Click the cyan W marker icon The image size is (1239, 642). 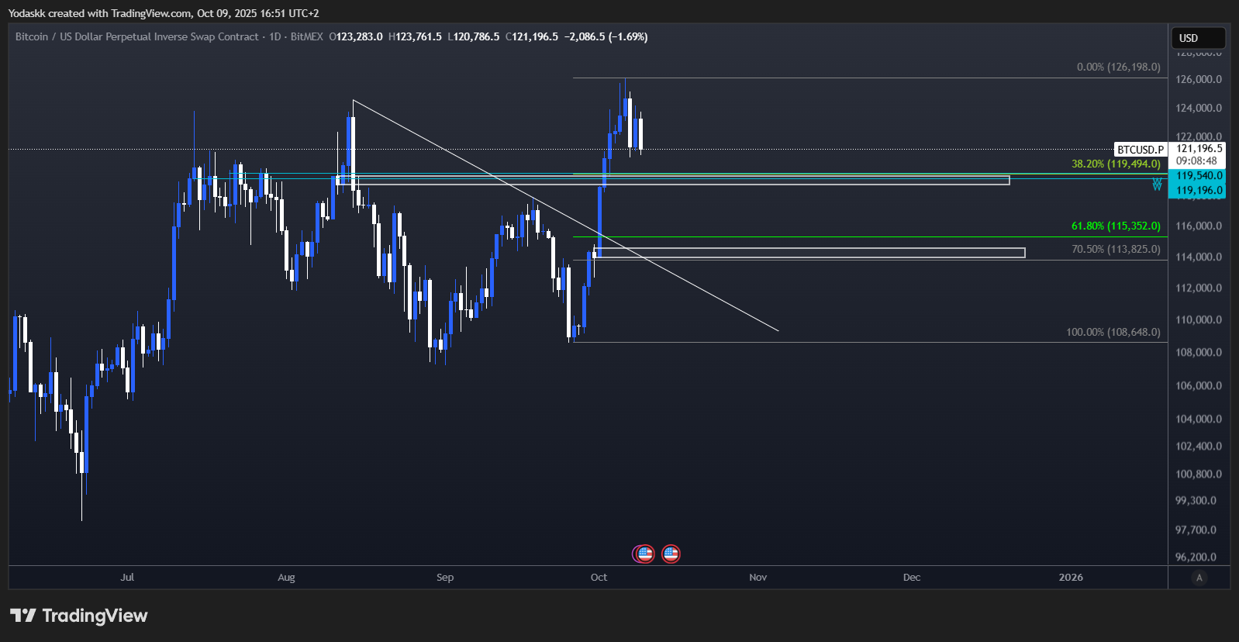click(x=1157, y=185)
